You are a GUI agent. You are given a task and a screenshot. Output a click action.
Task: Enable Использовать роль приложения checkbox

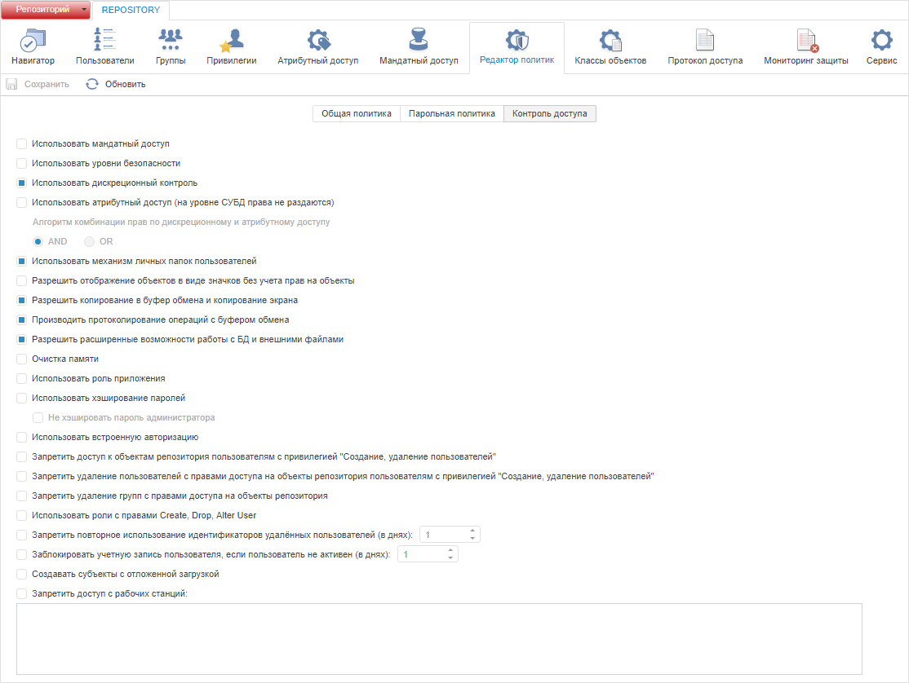pyautogui.click(x=21, y=378)
